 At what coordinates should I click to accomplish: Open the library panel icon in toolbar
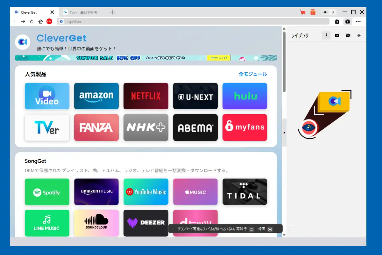tap(347, 21)
